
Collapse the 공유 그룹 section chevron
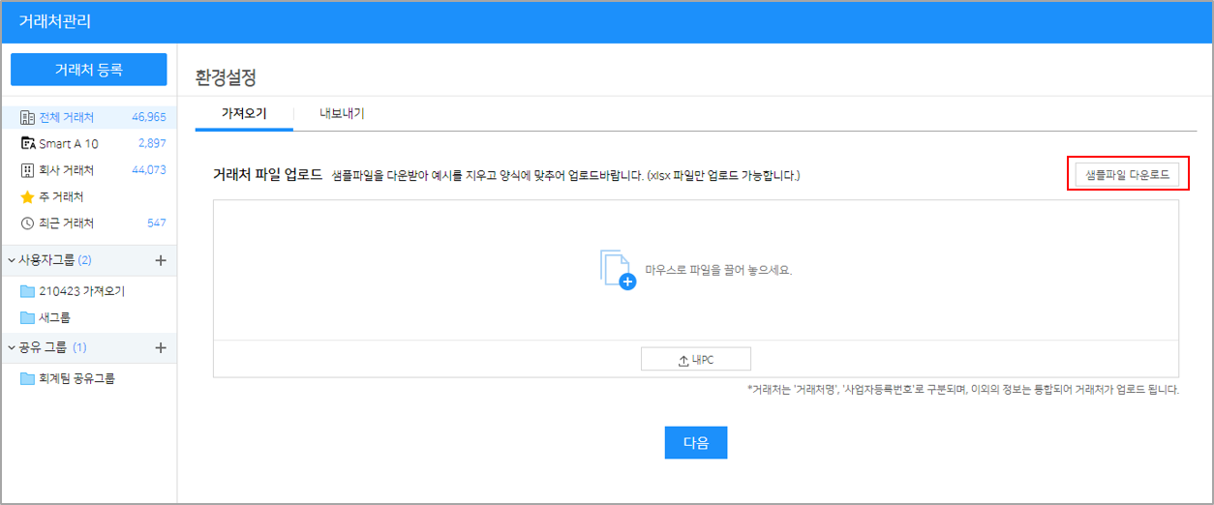tap(12, 347)
